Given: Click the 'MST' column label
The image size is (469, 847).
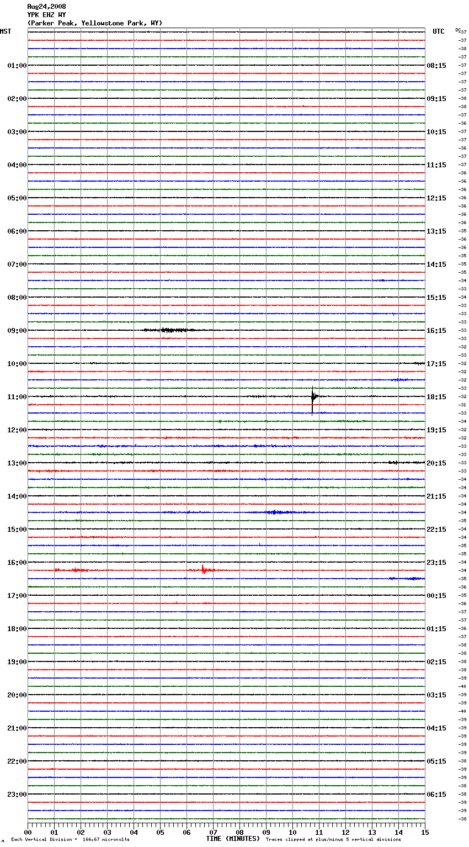Looking at the screenshot, I should (x=6, y=31).
